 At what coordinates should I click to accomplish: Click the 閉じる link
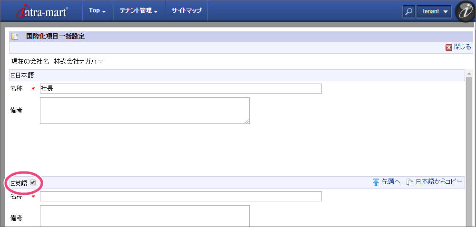coord(462,47)
